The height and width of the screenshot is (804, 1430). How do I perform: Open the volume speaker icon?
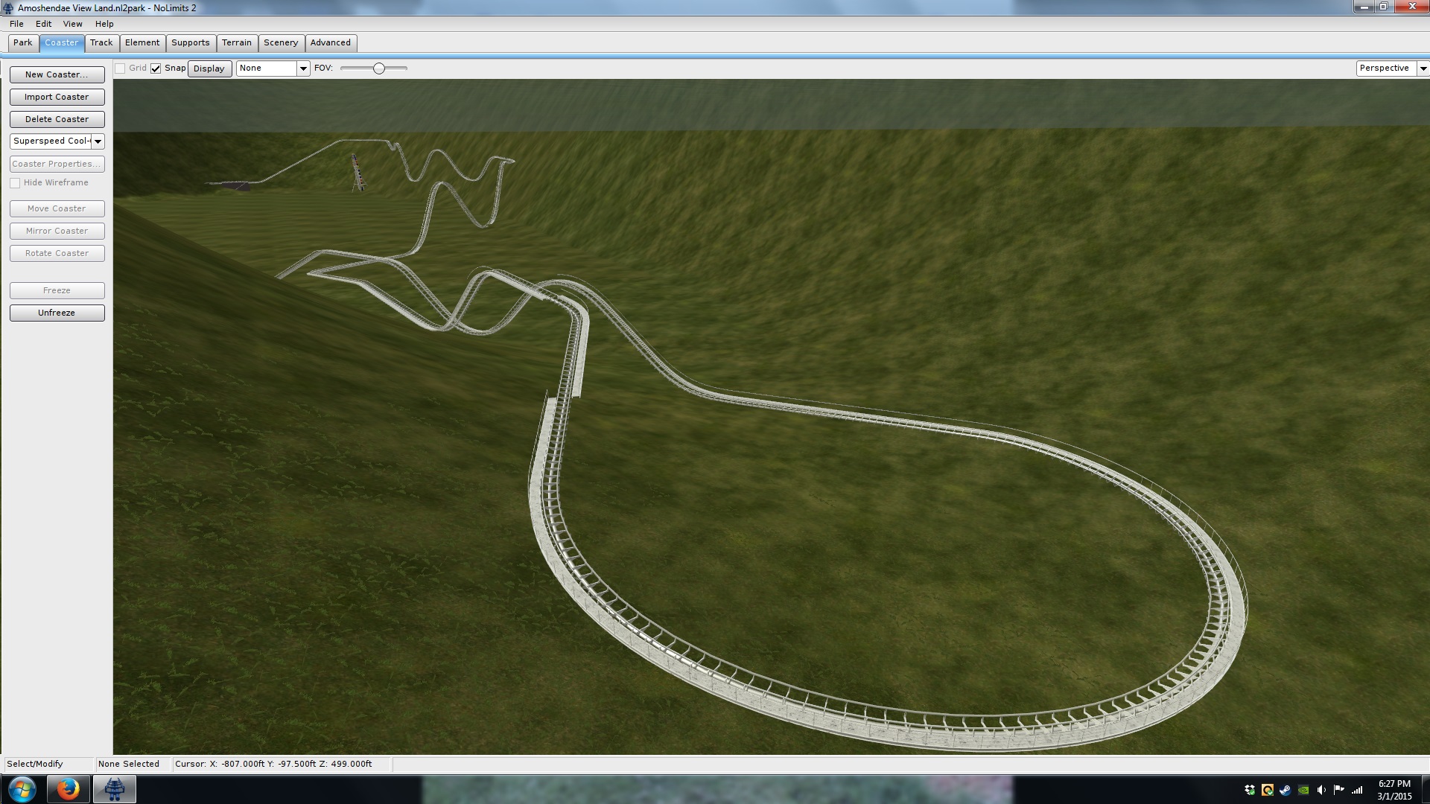(x=1321, y=790)
